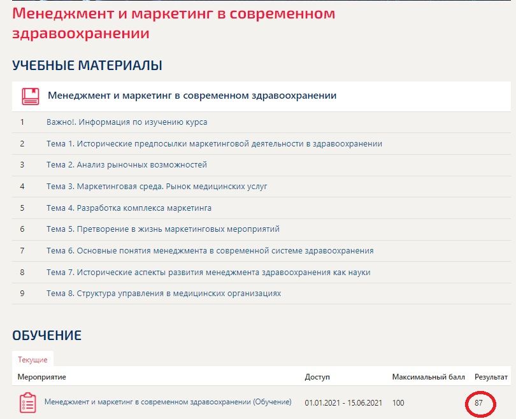Image resolution: width=516 pixels, height=419 pixels.
Task: Open Тема 8 Структура управления в медицинских организациях
Action: 164,294
